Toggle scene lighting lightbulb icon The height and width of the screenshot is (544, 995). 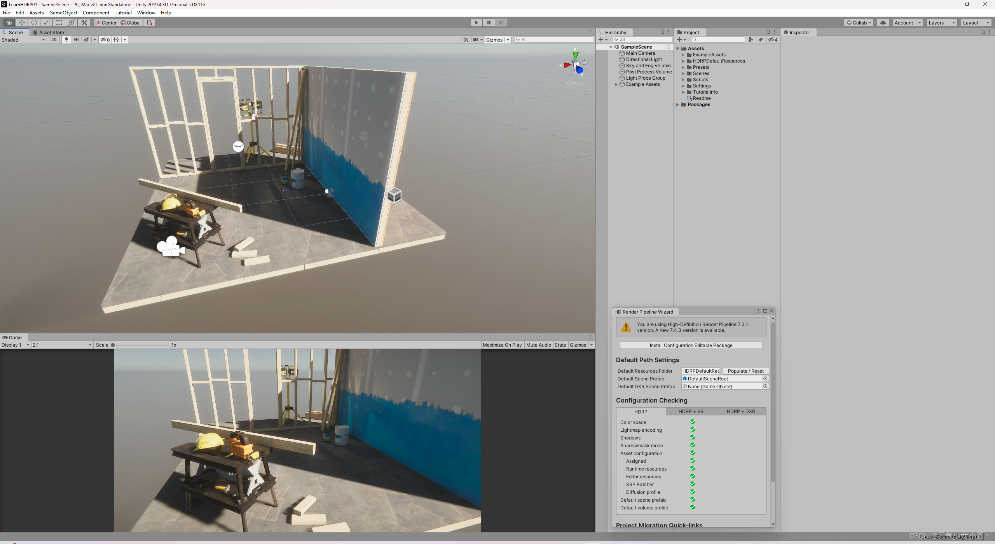66,40
